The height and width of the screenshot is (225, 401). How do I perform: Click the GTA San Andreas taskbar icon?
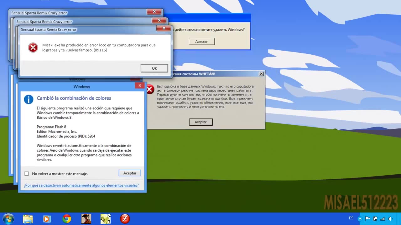(x=86, y=219)
